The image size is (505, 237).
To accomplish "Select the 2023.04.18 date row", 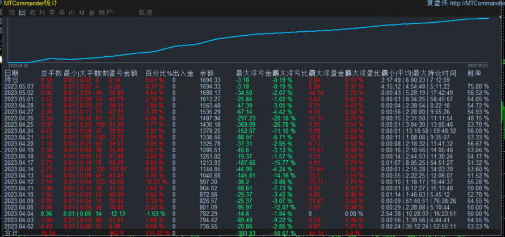I will (x=247, y=156).
